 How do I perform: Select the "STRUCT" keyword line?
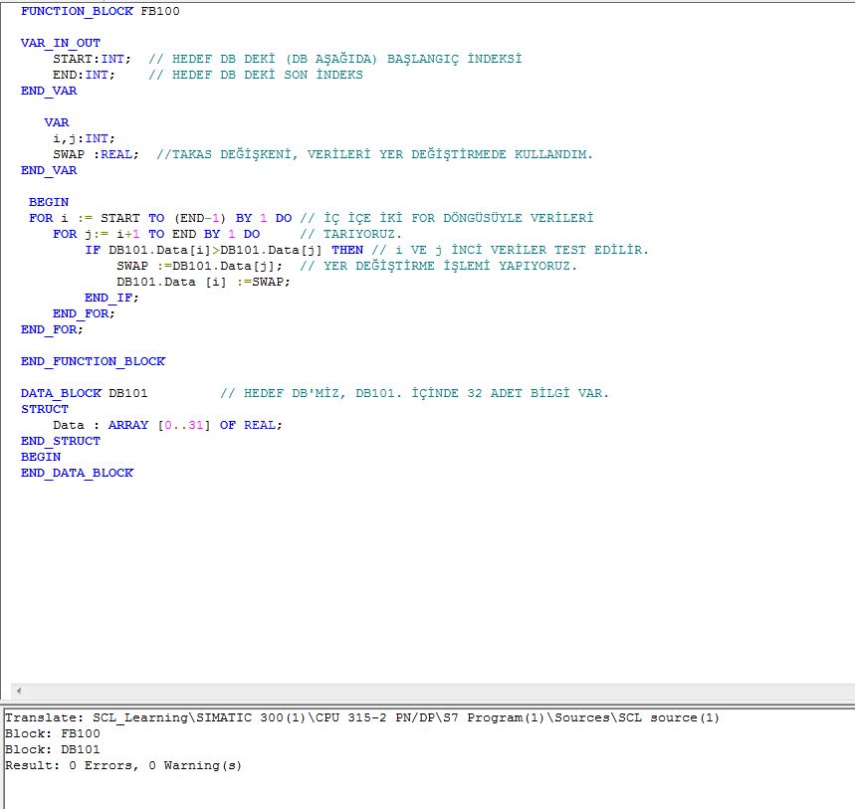click(x=45, y=409)
